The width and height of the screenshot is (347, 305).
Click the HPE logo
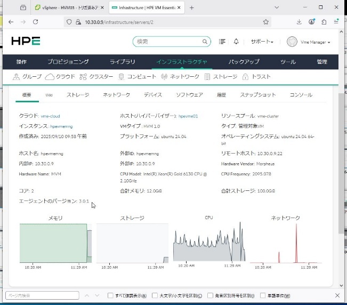(26, 42)
